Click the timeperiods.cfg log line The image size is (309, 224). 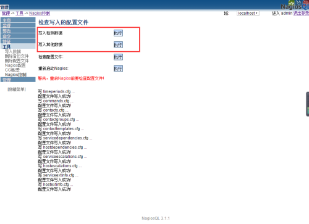point(56,91)
